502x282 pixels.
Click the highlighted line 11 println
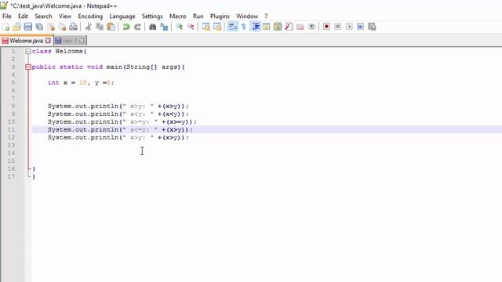click(120, 129)
